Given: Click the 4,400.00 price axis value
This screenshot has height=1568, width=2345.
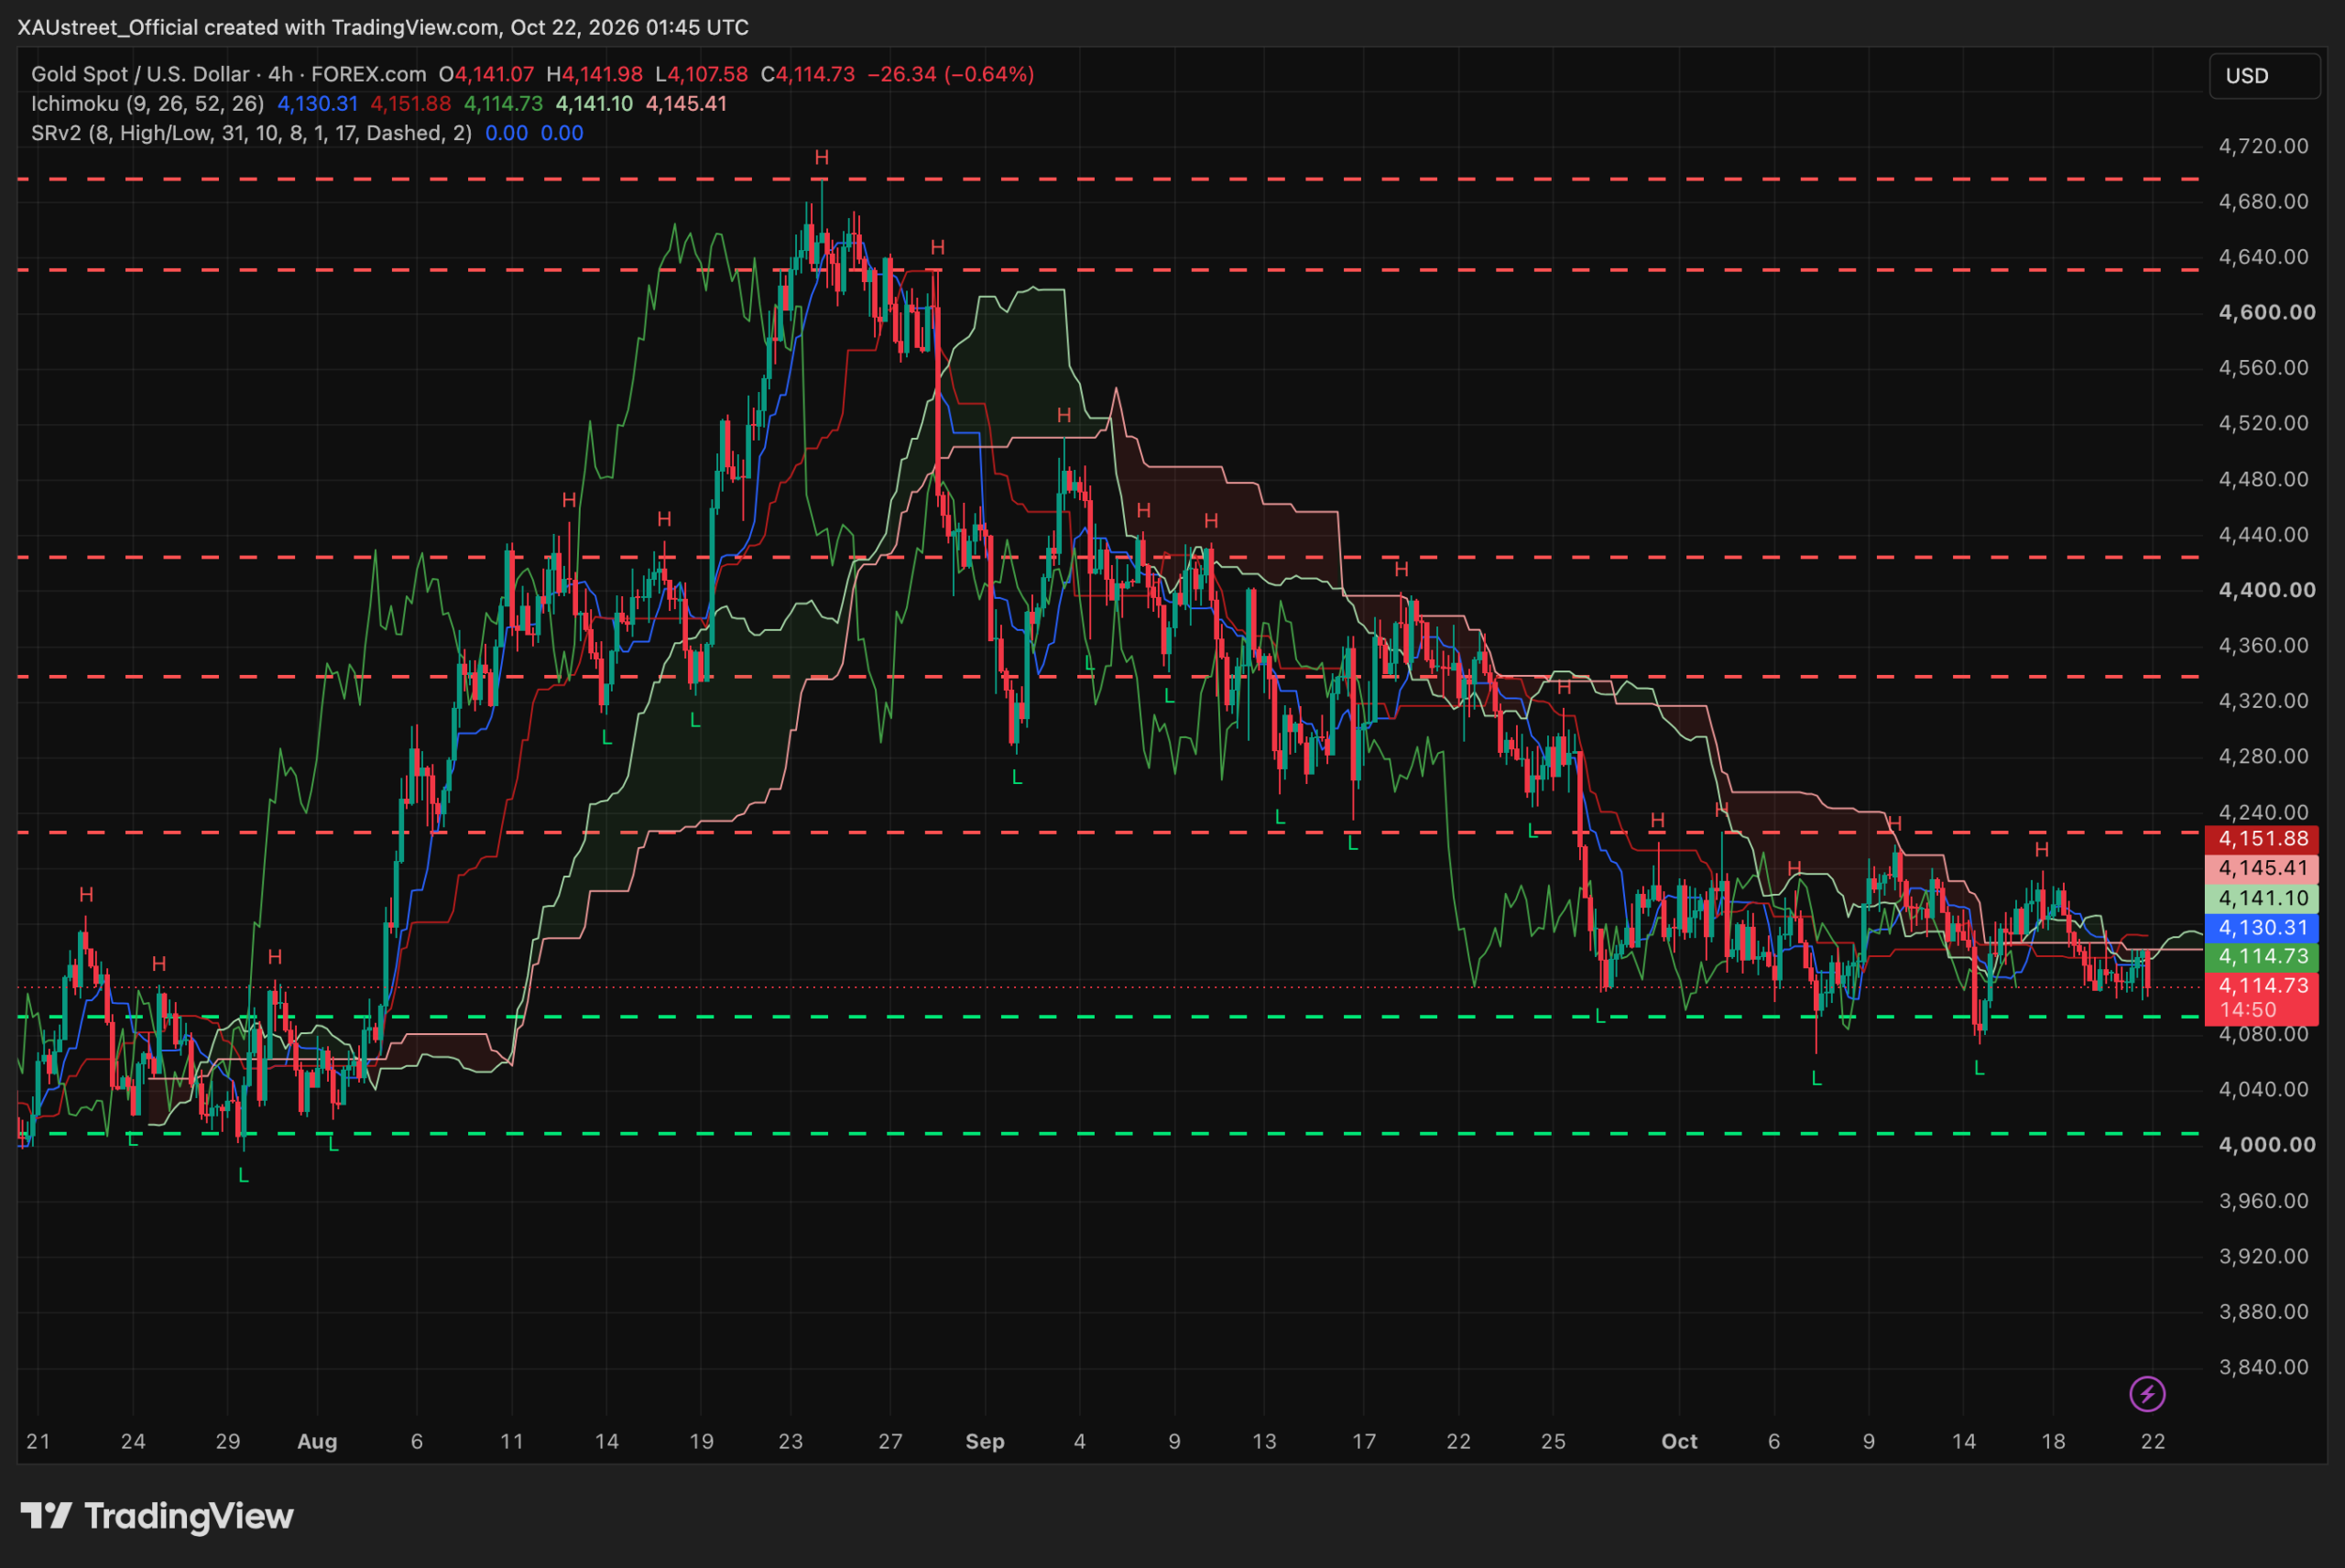Looking at the screenshot, I should click(2266, 590).
